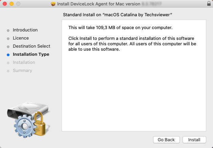Minimize the installer window
The width and height of the screenshot is (213, 148).
(x=11, y=4)
